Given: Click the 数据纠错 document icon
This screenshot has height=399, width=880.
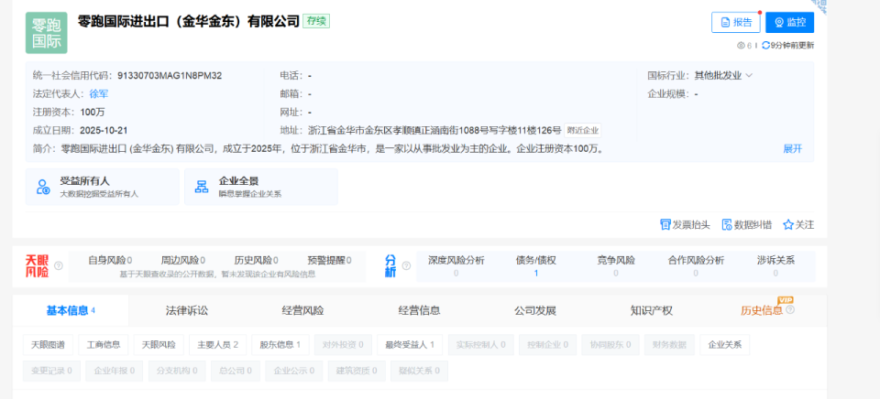Looking at the screenshot, I should (x=727, y=225).
